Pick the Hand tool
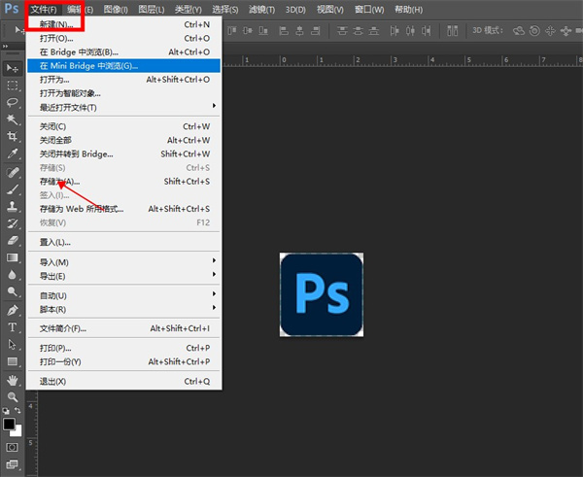The image size is (583, 477). [x=13, y=379]
